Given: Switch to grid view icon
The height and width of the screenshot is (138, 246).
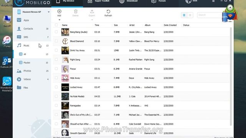Looking at the screenshot, I should point(190,15).
